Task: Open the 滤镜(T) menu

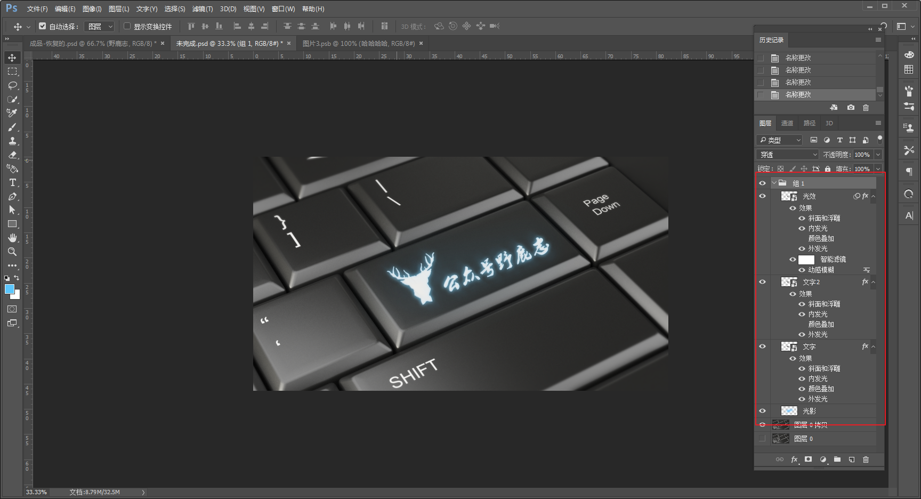Action: [203, 9]
